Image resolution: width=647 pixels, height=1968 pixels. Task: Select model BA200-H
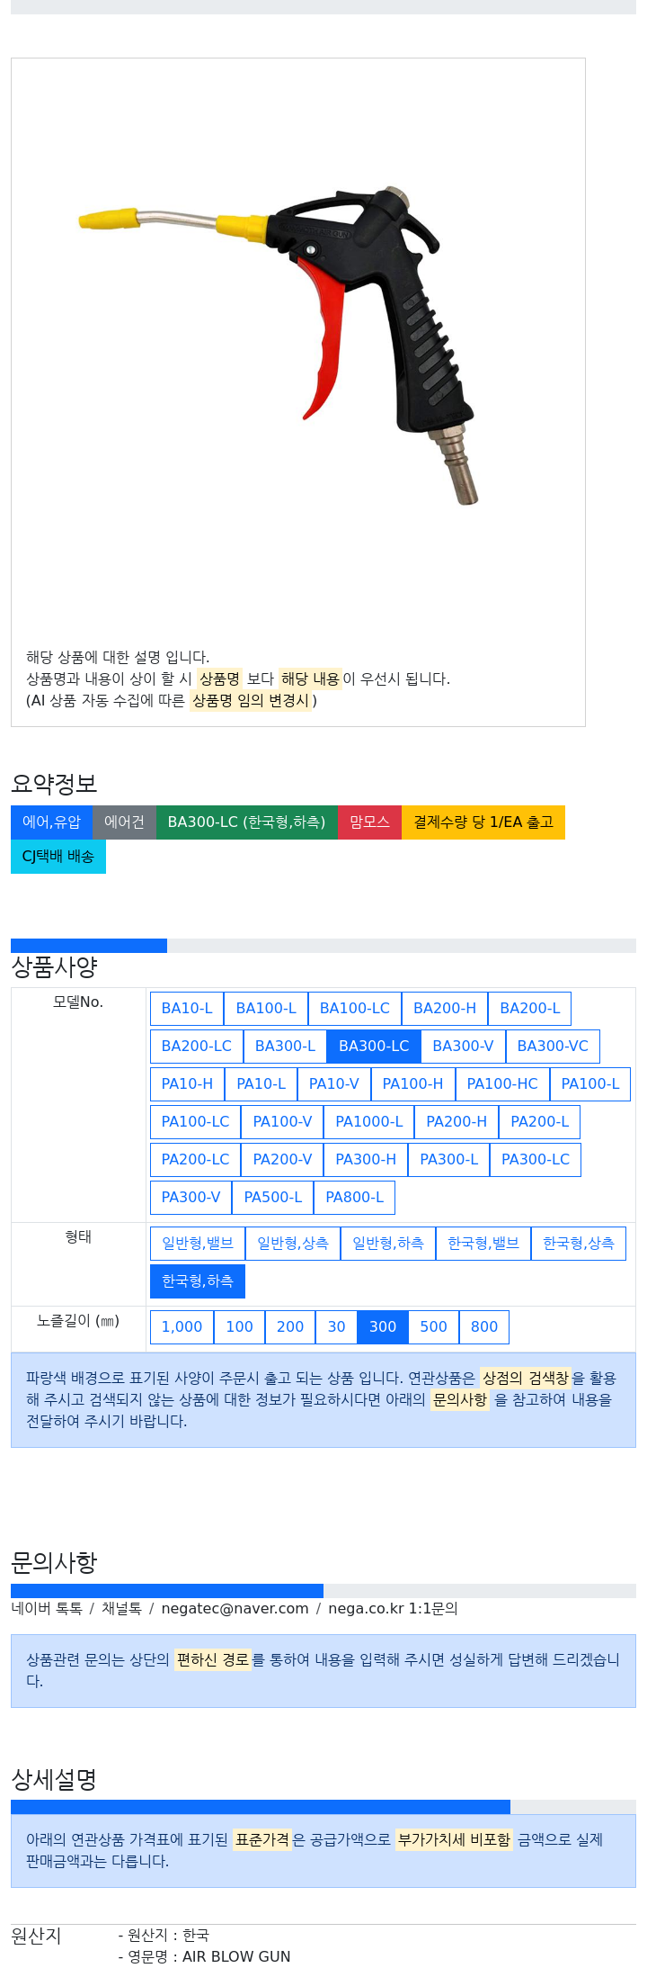click(445, 1008)
